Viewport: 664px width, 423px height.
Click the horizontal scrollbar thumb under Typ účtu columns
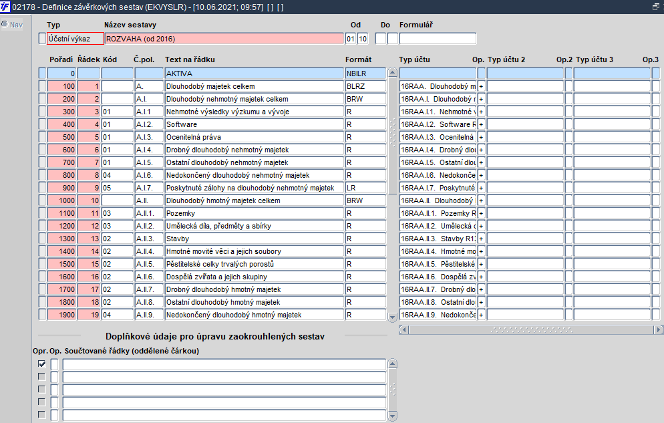point(532,329)
